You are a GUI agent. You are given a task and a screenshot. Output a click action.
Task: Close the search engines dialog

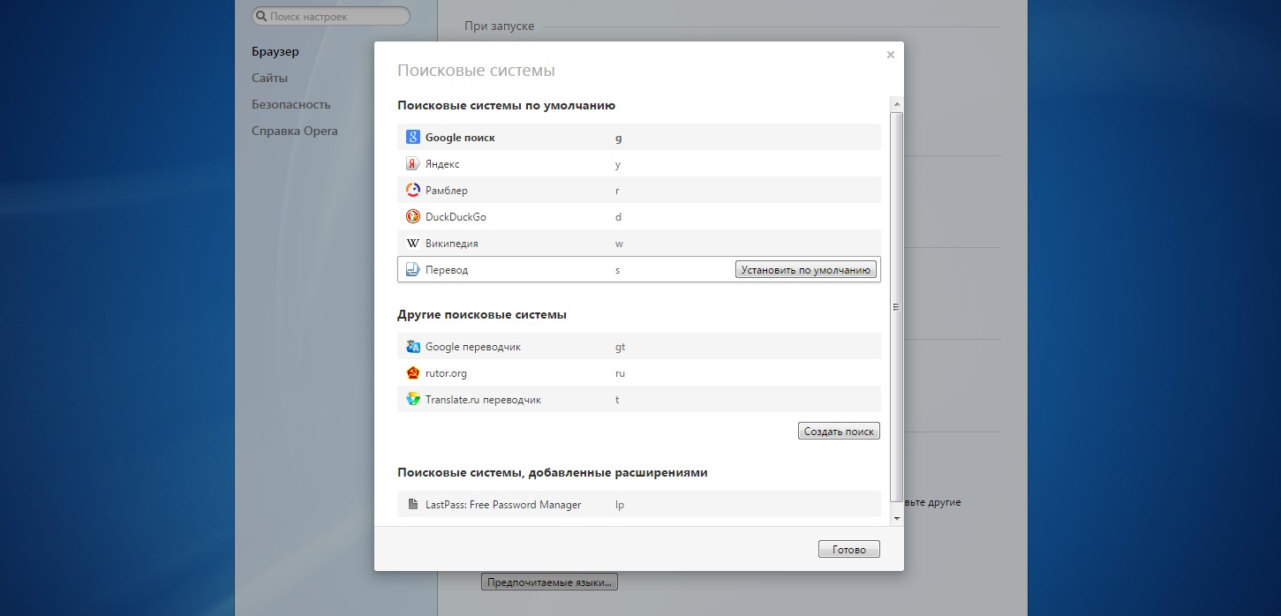pyautogui.click(x=890, y=55)
